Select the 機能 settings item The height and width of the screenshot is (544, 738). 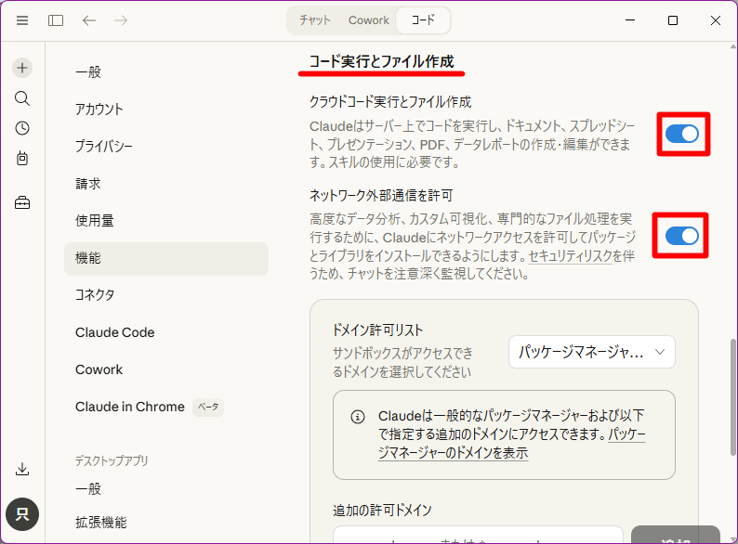point(166,259)
